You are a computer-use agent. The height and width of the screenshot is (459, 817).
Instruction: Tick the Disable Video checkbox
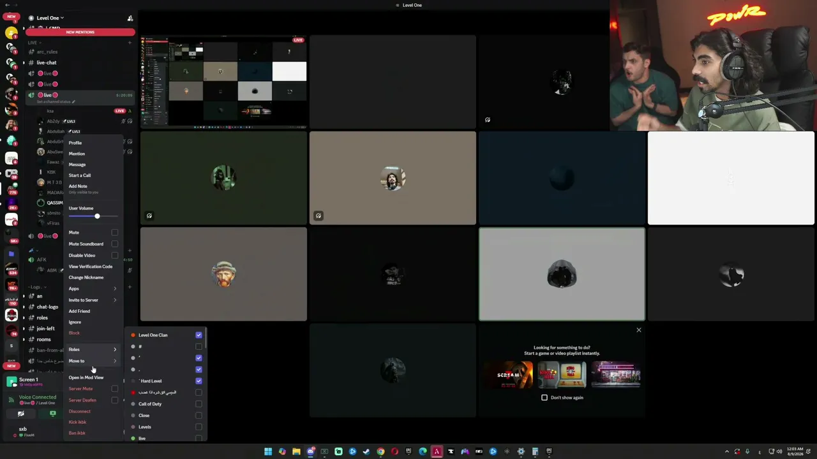[x=115, y=255]
